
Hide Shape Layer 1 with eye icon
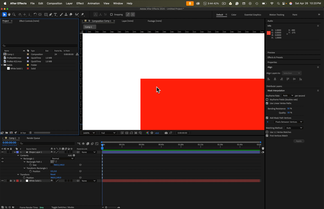tap(3, 152)
